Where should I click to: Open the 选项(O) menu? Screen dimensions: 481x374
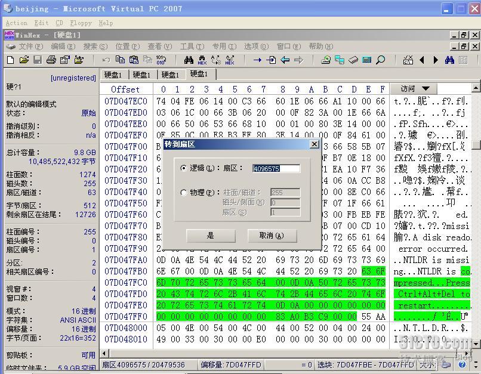pos(257,47)
